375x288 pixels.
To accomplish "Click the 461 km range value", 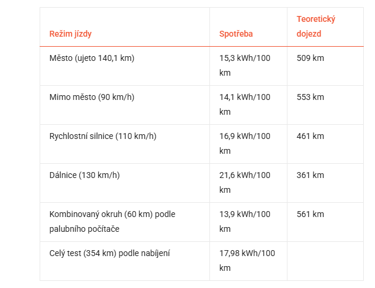I will [310, 136].
